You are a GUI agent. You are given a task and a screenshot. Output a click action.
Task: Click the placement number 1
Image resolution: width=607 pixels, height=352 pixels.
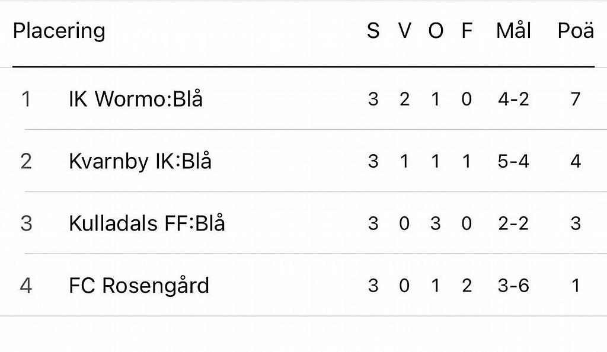(x=26, y=99)
